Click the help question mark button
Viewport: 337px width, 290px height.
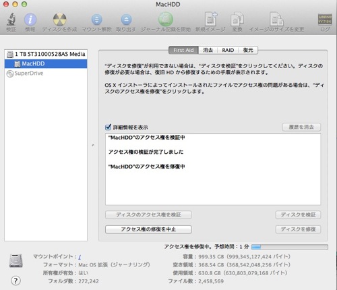[x=16, y=281]
